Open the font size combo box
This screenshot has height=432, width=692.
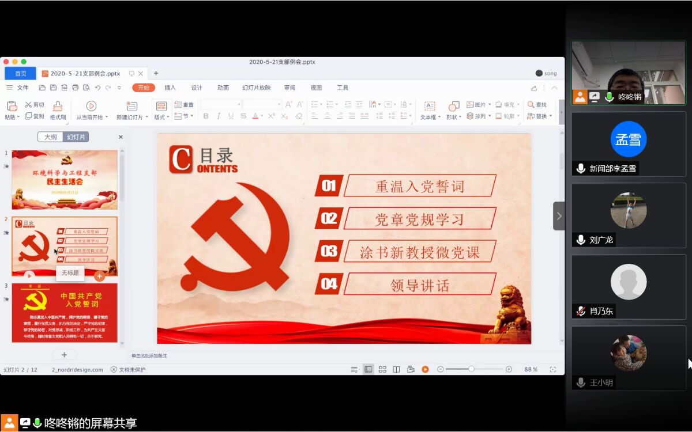(262, 104)
